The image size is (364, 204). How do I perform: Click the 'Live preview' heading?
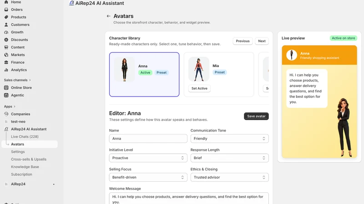coord(293,38)
